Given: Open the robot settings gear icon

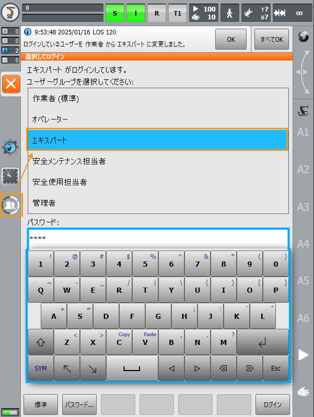Looking at the screenshot, I should [x=10, y=147].
